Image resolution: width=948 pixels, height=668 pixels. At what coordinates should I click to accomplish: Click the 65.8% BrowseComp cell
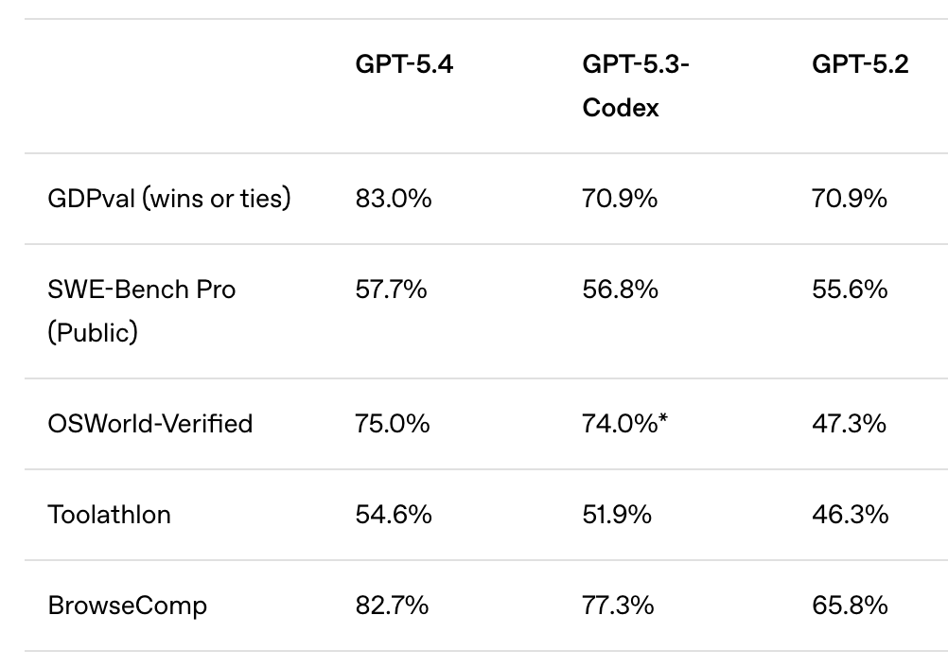(850, 605)
